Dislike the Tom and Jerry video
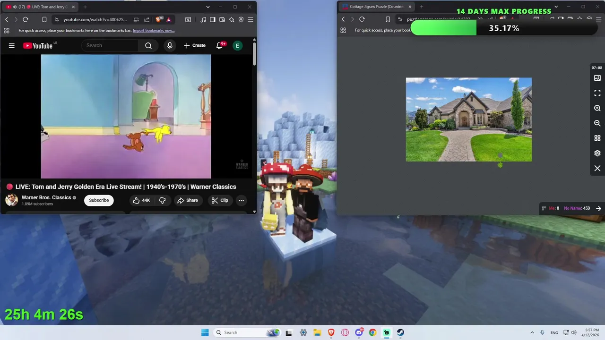 coord(162,200)
